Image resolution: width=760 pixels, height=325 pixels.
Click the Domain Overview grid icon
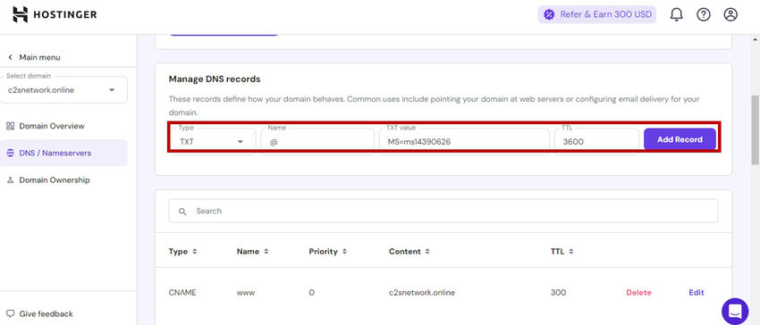(10, 126)
